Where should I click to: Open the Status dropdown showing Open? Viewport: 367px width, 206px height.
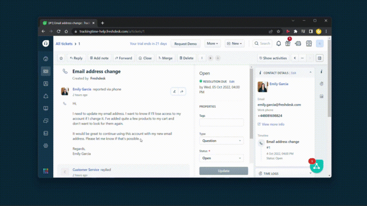coord(221,158)
